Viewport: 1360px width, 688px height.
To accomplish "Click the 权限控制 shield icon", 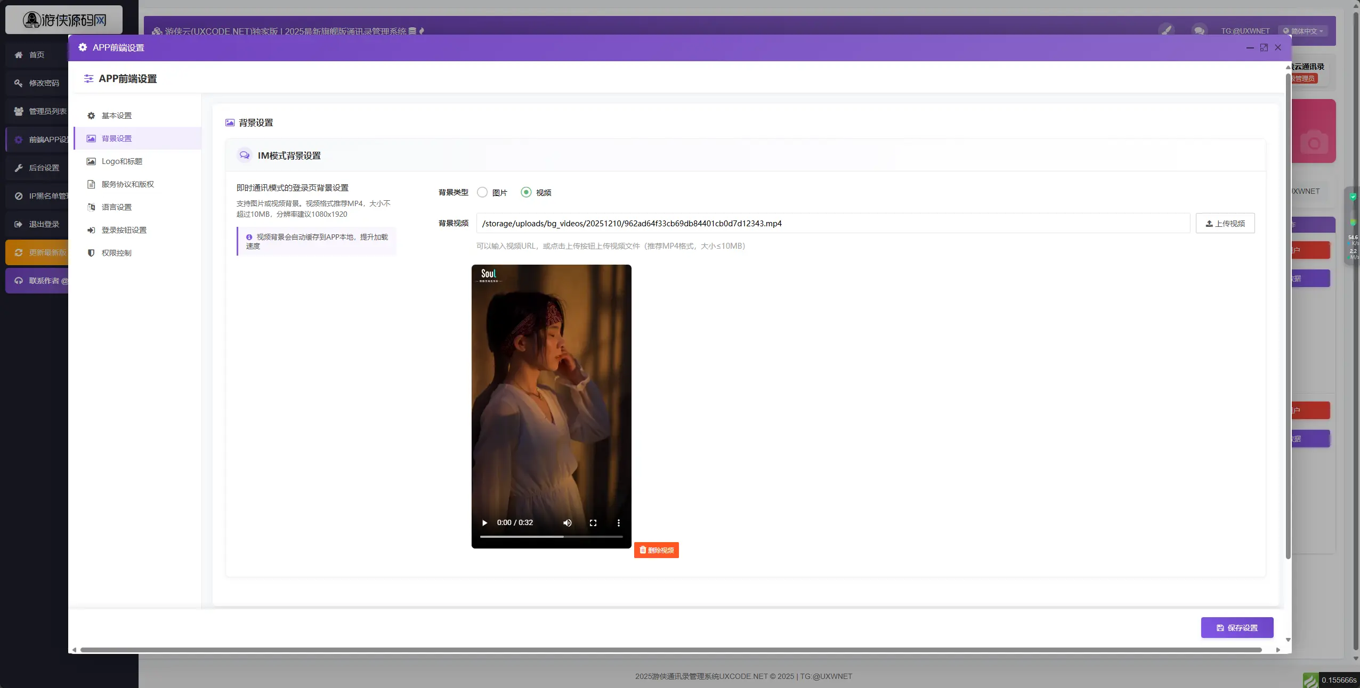I will [x=91, y=253].
